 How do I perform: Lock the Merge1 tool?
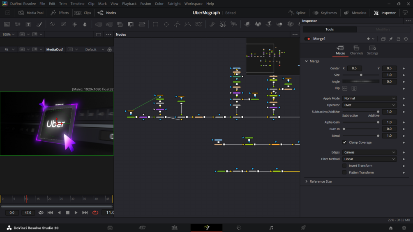[x=399, y=39]
